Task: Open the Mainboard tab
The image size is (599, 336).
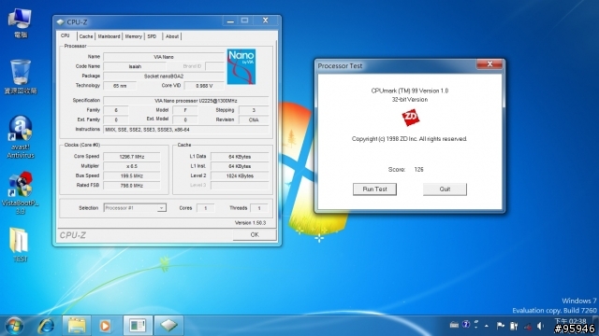Action: (109, 36)
